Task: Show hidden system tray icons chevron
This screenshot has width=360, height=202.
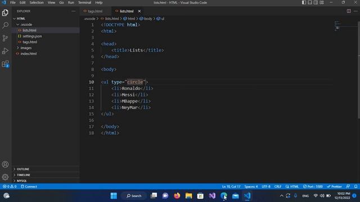Action: (281, 196)
